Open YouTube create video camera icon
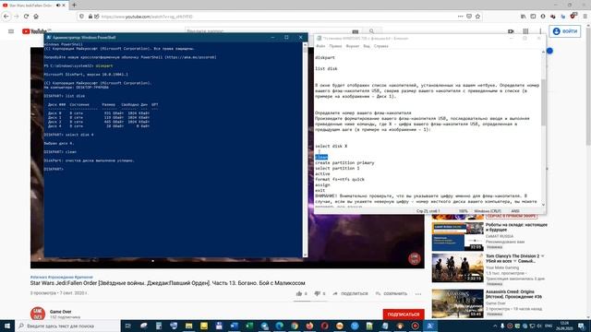Screen dimensions: 591x332 click(x=511, y=31)
